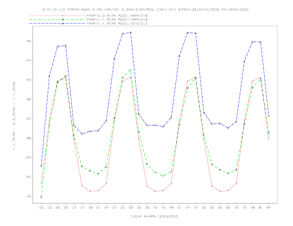Click the green legend line circle marker

(63, 20)
